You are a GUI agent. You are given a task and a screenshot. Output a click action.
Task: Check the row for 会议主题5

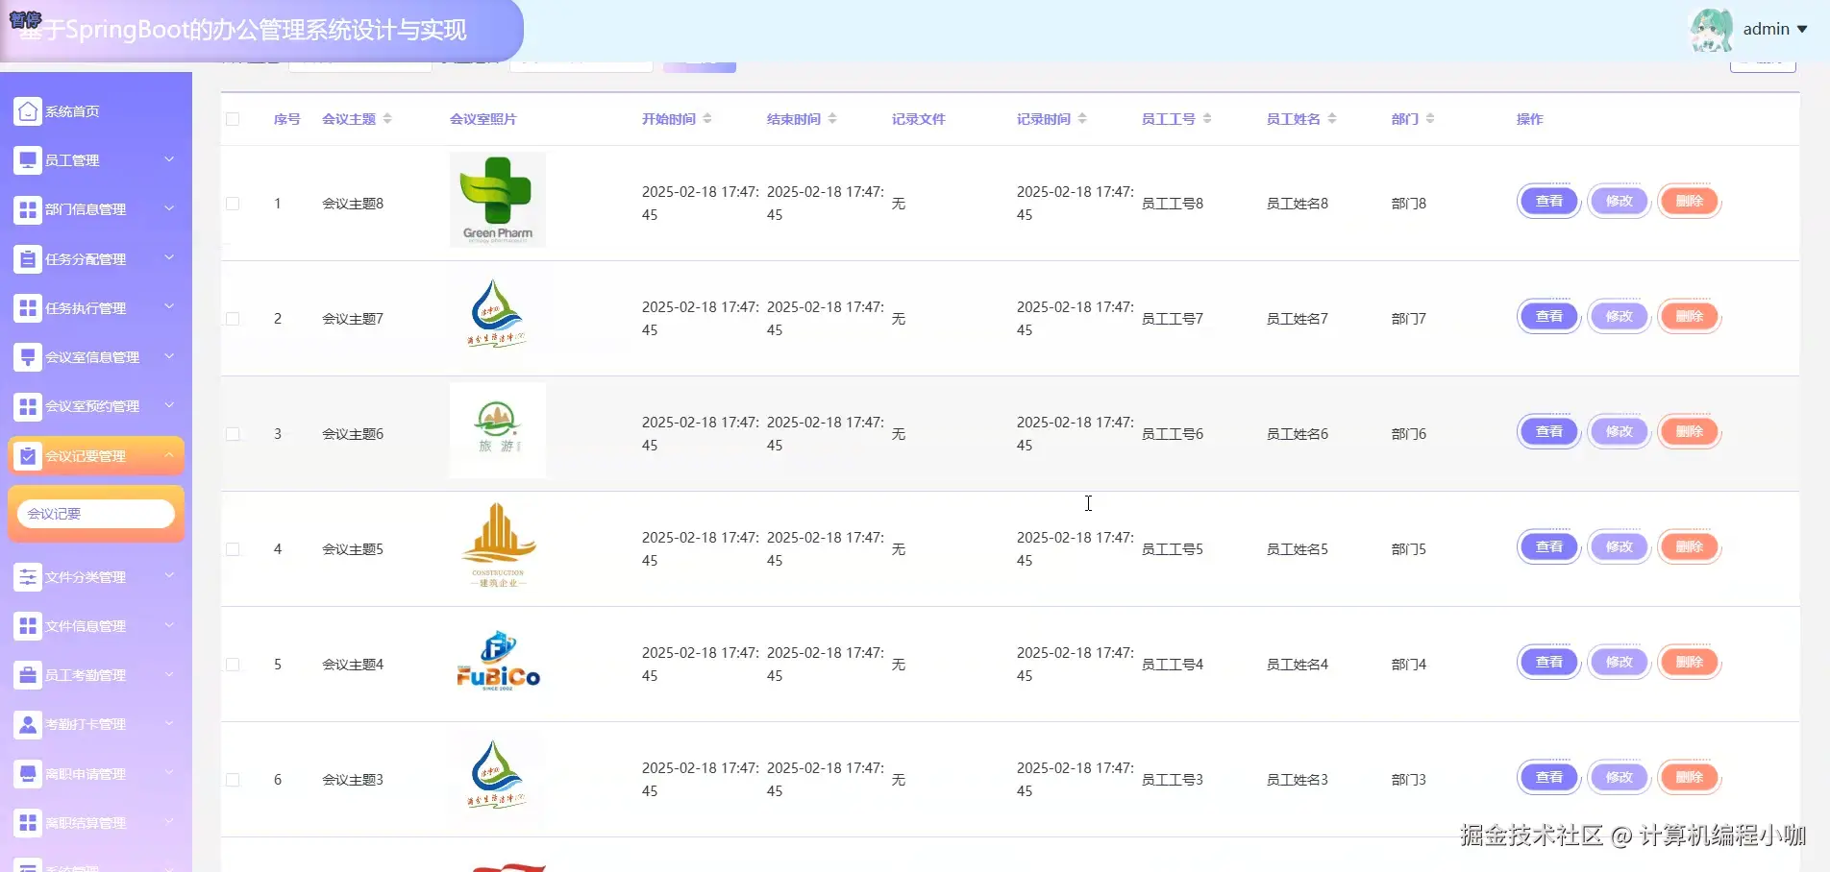tap(233, 549)
